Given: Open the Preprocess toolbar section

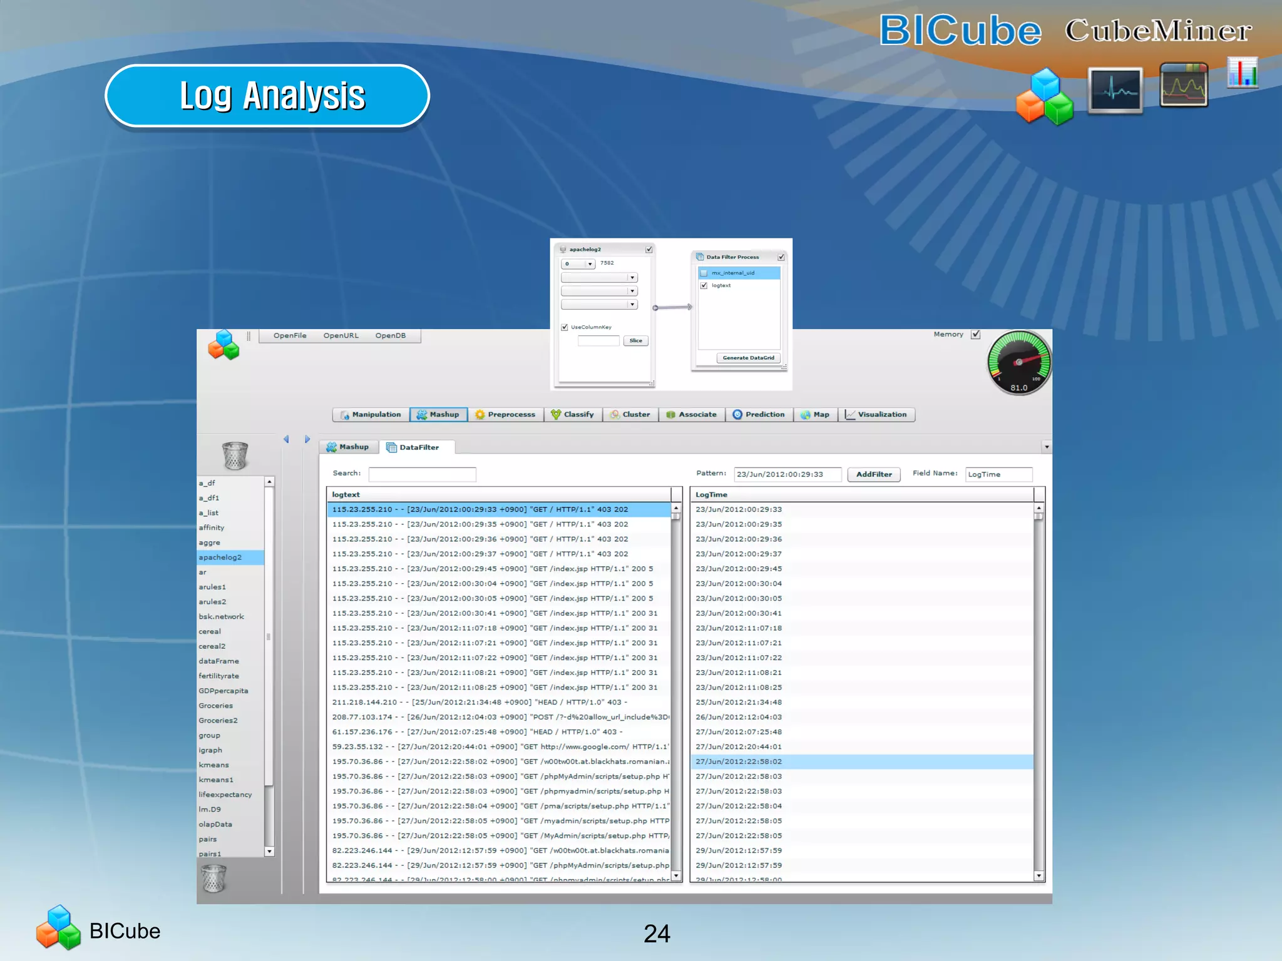Looking at the screenshot, I should point(505,414).
